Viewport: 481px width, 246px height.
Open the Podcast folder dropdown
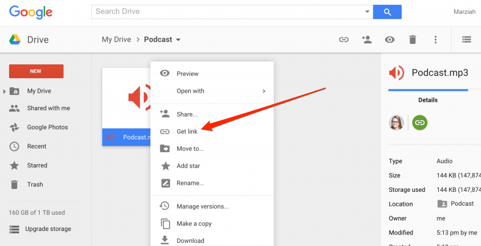click(178, 40)
